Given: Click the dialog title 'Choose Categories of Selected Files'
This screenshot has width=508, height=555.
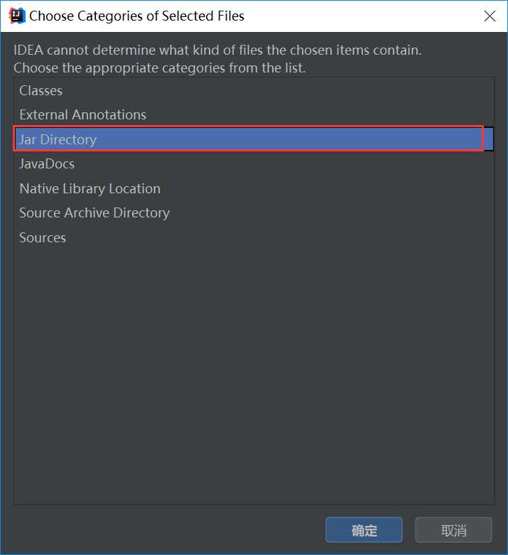Looking at the screenshot, I should (136, 16).
